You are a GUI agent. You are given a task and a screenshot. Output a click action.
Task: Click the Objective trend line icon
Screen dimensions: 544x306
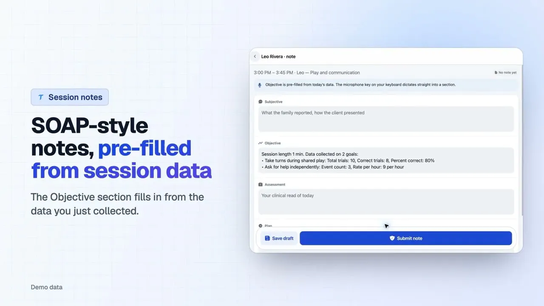point(261,143)
